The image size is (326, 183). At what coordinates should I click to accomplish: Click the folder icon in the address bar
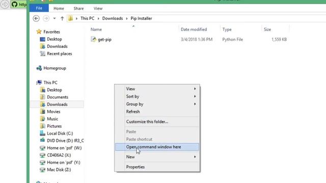coord(70,18)
